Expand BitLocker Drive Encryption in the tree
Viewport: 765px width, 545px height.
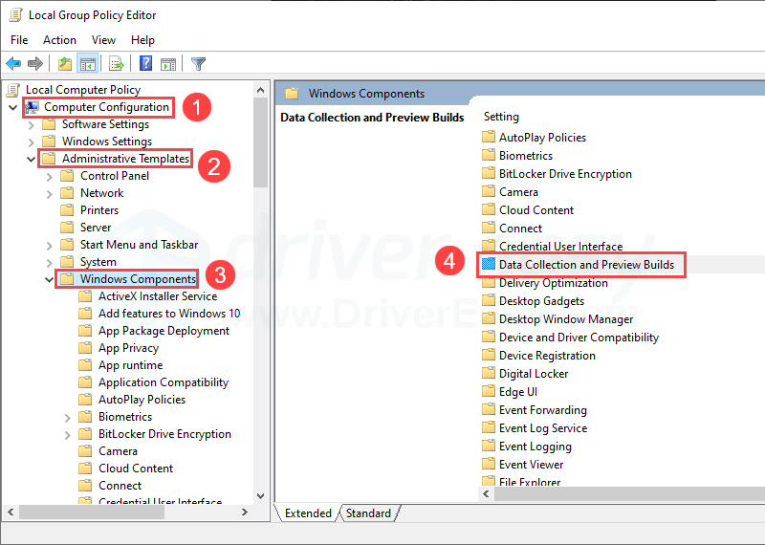pos(67,435)
